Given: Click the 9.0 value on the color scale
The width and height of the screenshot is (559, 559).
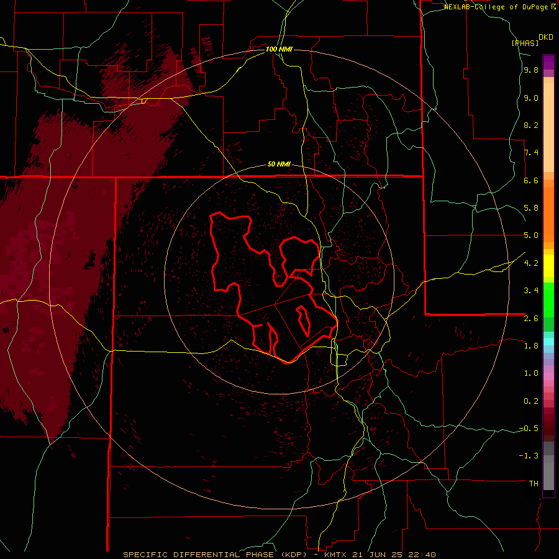Looking at the screenshot, I should pyautogui.click(x=531, y=98).
